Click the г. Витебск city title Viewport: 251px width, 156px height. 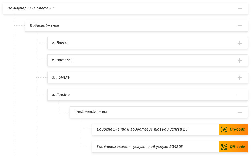coord(62,60)
